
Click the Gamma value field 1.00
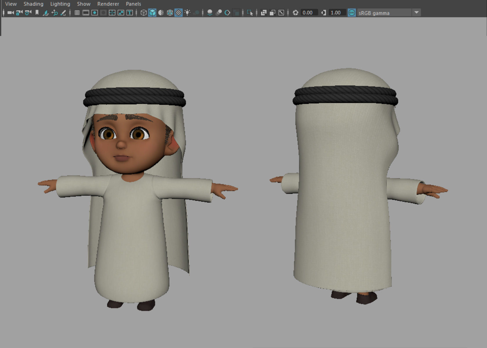[337, 12]
